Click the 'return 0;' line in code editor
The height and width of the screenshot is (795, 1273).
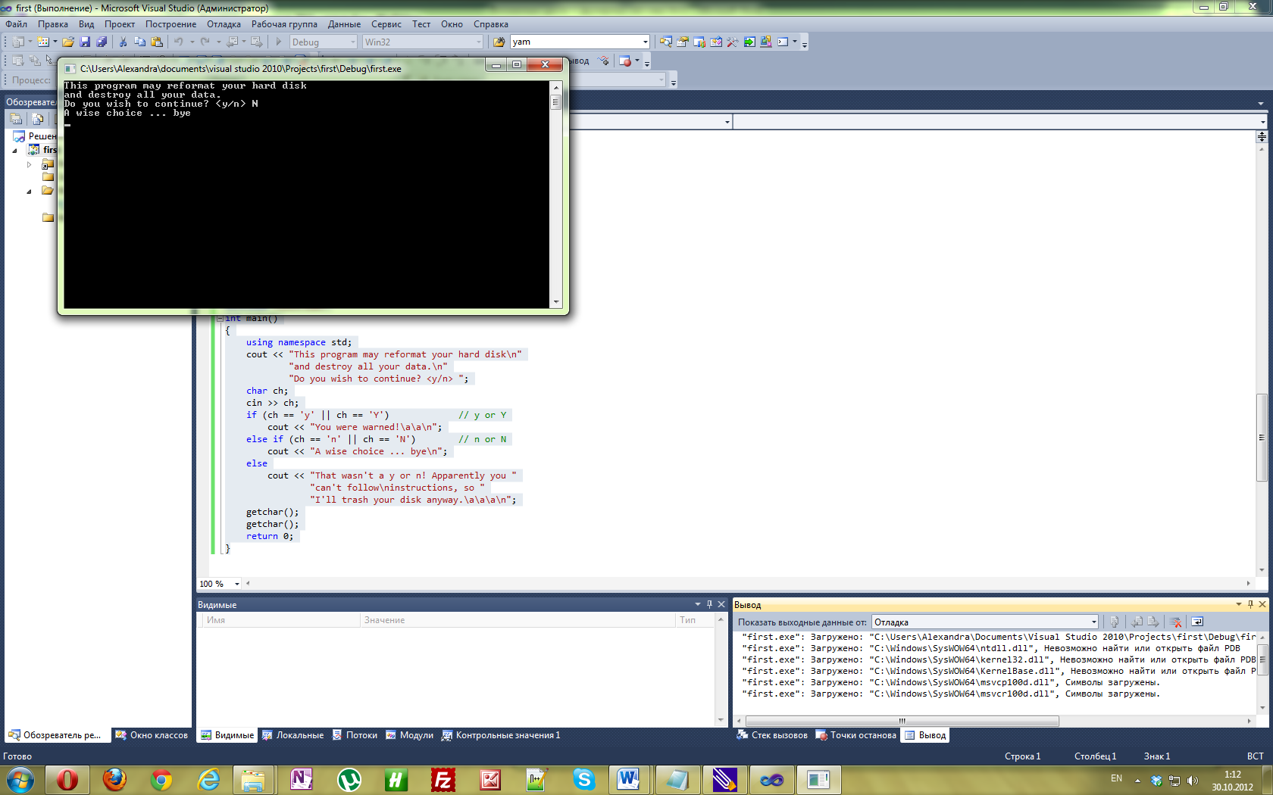(269, 536)
